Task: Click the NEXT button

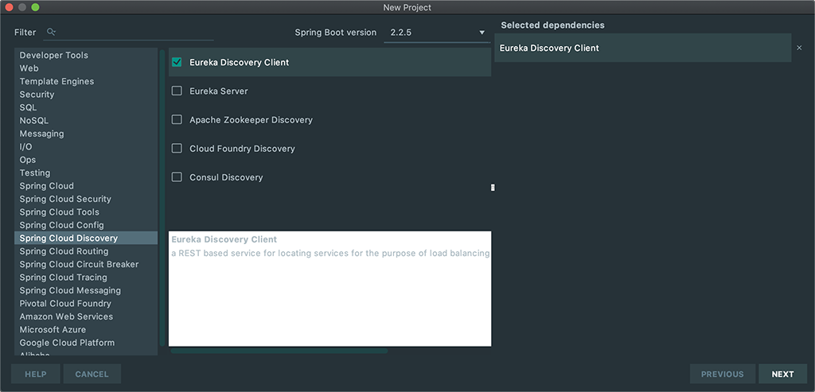Action: tap(782, 374)
